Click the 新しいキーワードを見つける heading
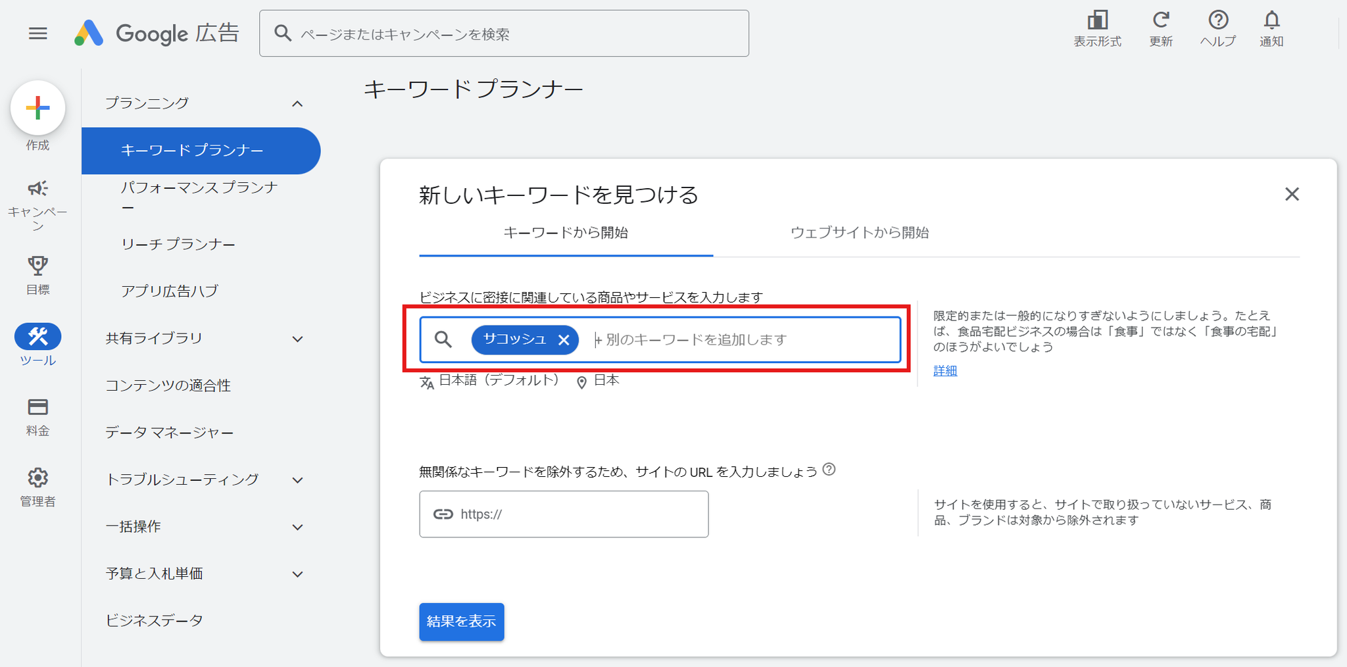Viewport: 1347px width, 667px height. click(559, 195)
